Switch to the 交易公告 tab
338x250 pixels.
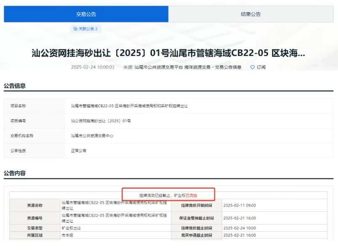click(86, 14)
